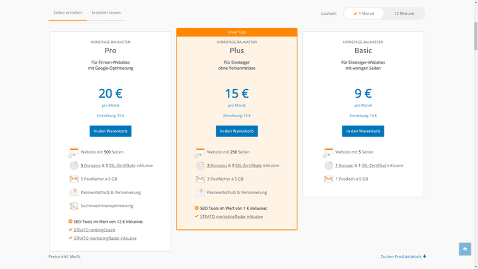
Task: Open the STRATO rankingCoach link
Action: (x=94, y=230)
